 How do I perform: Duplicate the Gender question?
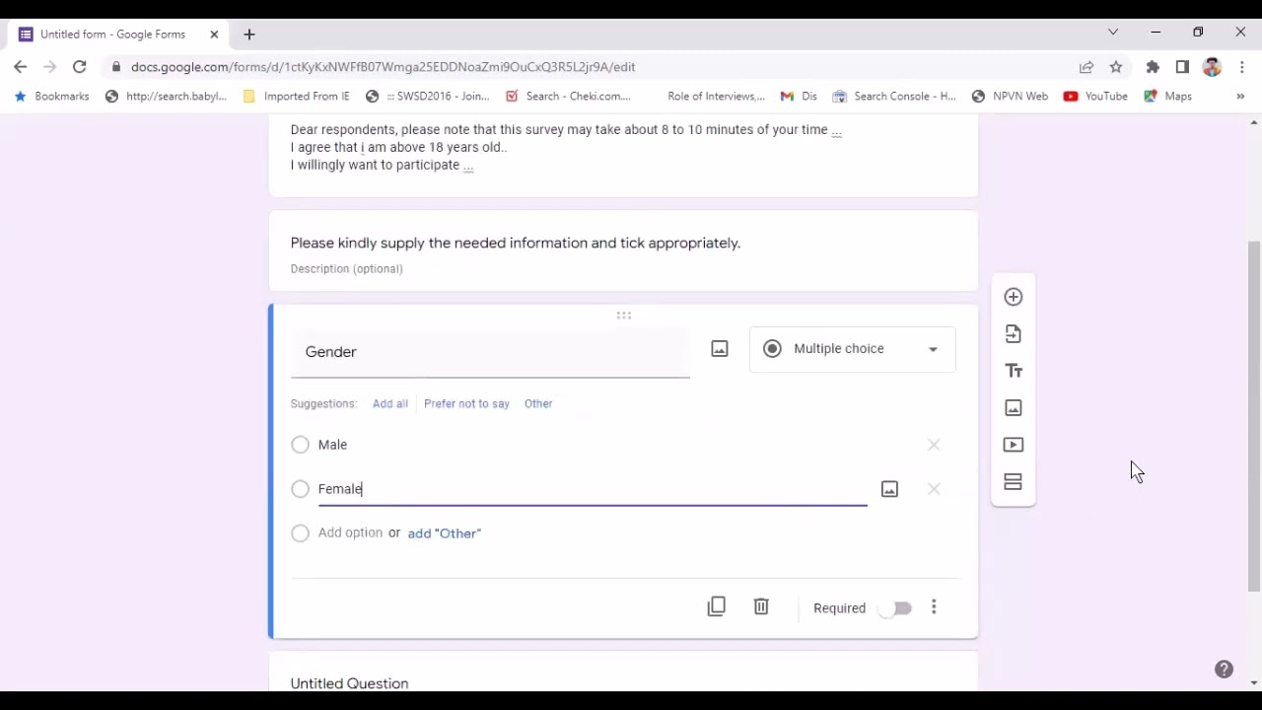point(717,607)
